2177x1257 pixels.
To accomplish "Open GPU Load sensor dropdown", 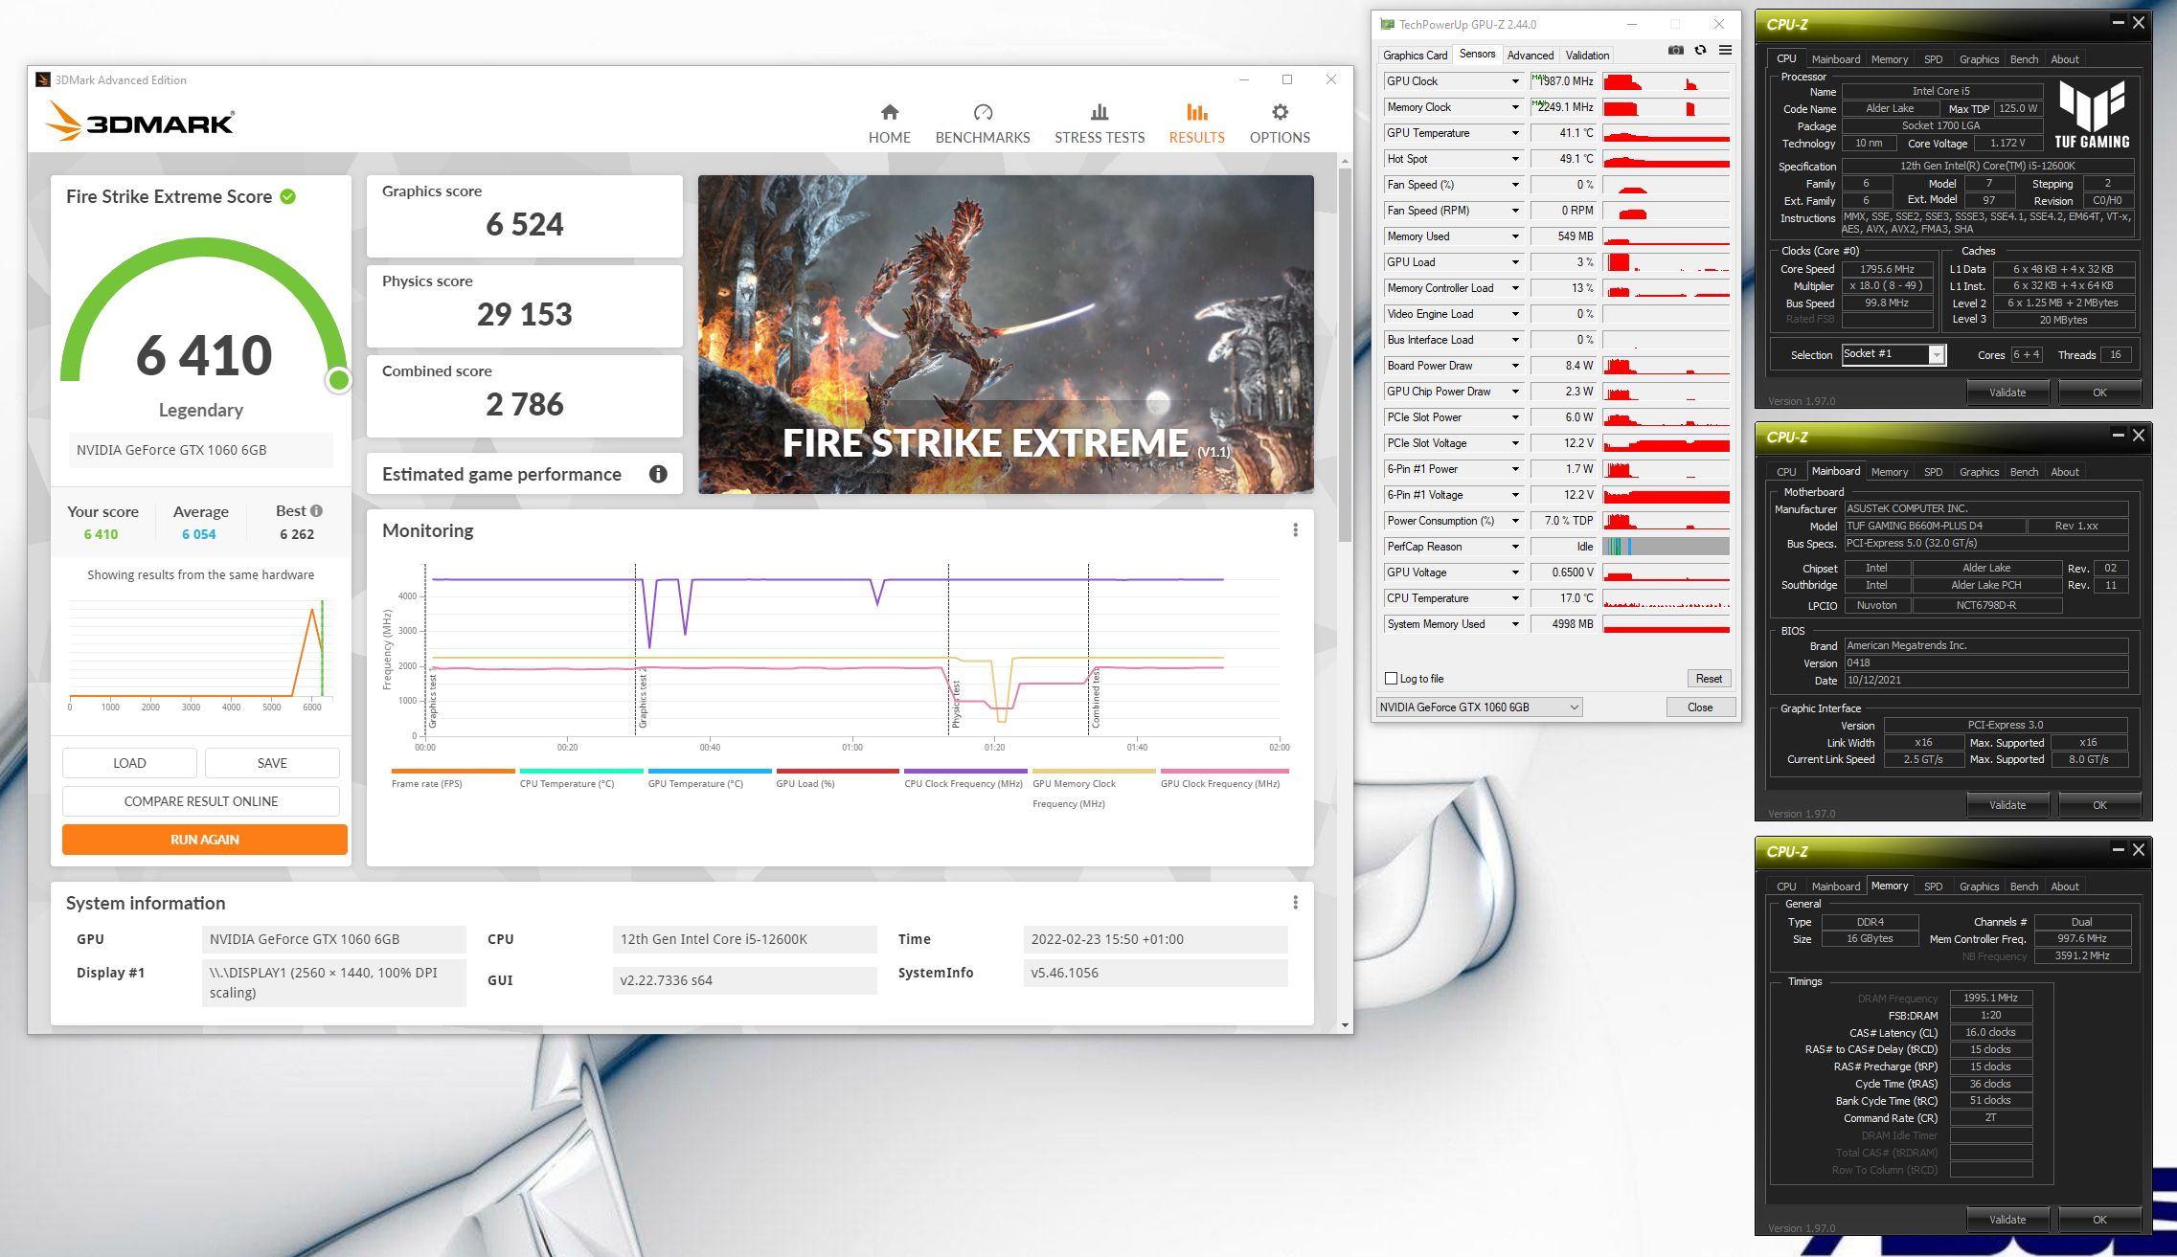I will [1515, 262].
